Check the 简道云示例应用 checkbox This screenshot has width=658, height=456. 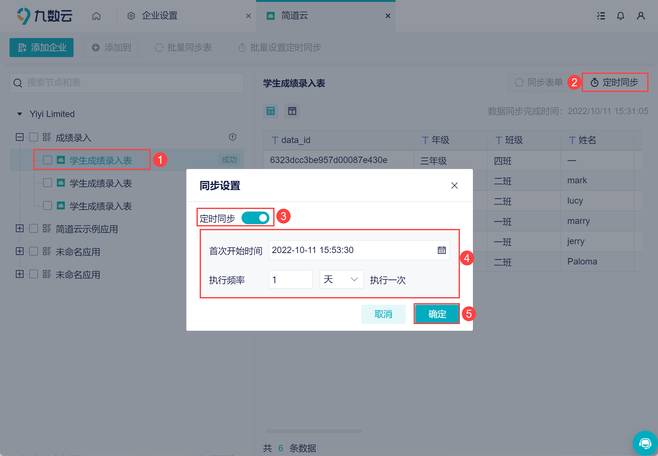click(x=34, y=228)
